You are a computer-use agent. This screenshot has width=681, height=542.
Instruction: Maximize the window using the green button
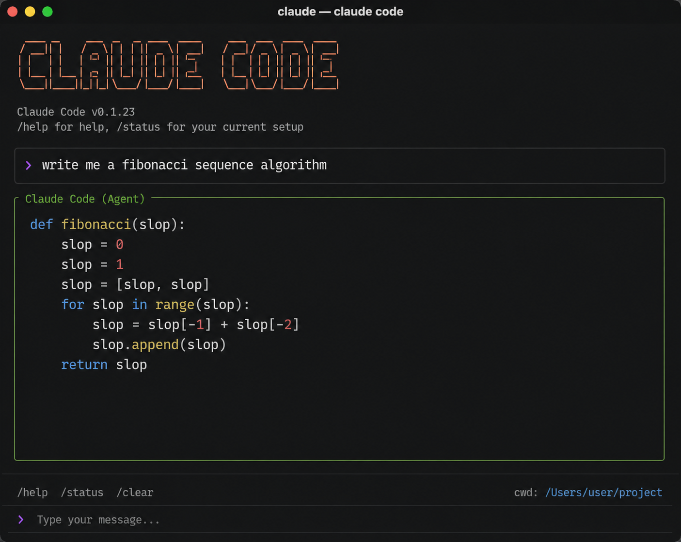point(48,12)
